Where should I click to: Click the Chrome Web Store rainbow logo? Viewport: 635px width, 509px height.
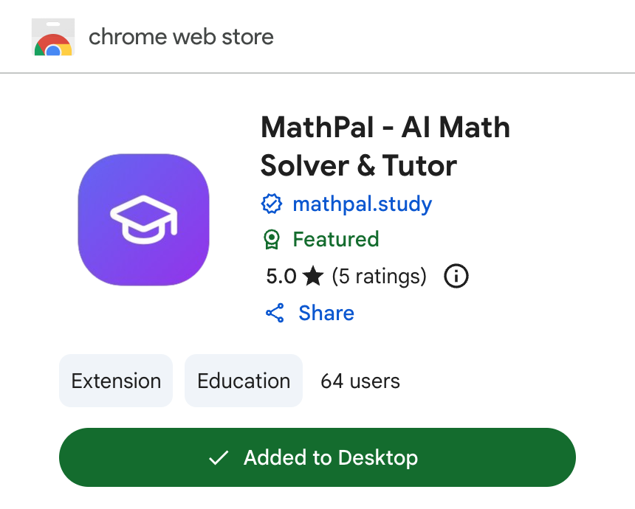52,37
